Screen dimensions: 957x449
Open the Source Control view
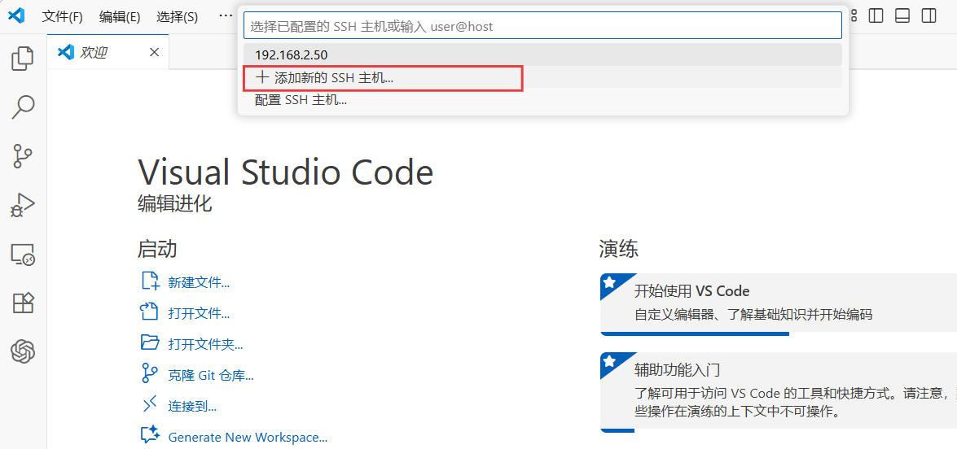pyautogui.click(x=23, y=156)
